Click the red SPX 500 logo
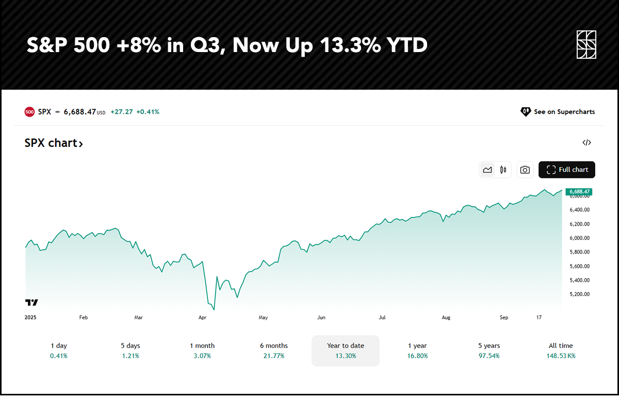Screen dimensions: 619x399 [29, 111]
